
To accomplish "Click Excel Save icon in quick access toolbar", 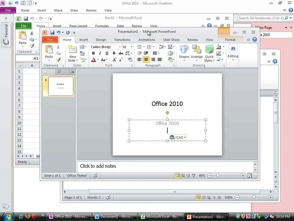I will pos(26,18).
